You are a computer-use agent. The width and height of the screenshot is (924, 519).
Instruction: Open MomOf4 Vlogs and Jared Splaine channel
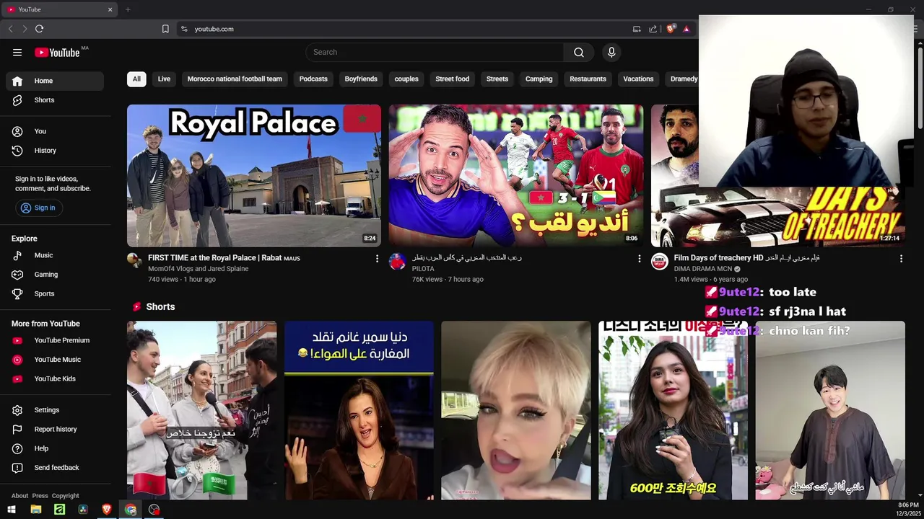tap(198, 269)
